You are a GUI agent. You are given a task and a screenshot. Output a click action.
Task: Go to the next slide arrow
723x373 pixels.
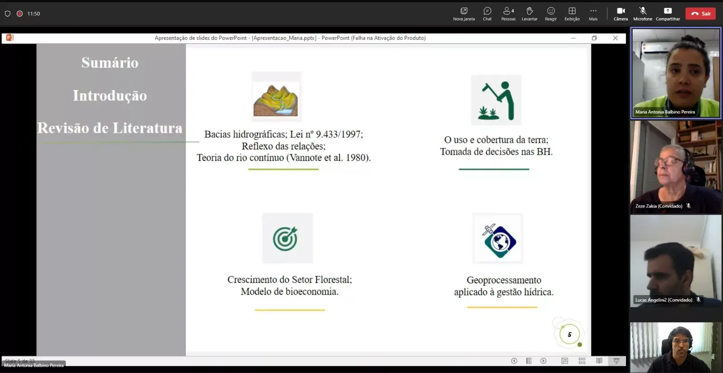(x=544, y=361)
